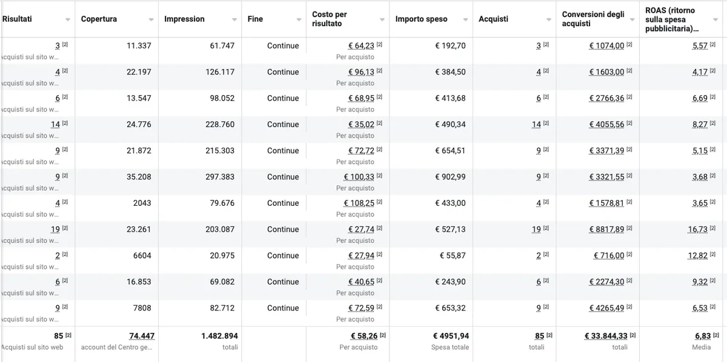727x362 pixels.
Task: Click the Risultati value 19
Action: 55,229
